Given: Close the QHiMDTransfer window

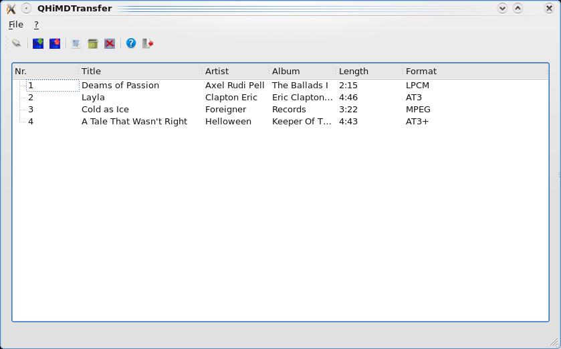Looking at the screenshot, I should click(549, 8).
